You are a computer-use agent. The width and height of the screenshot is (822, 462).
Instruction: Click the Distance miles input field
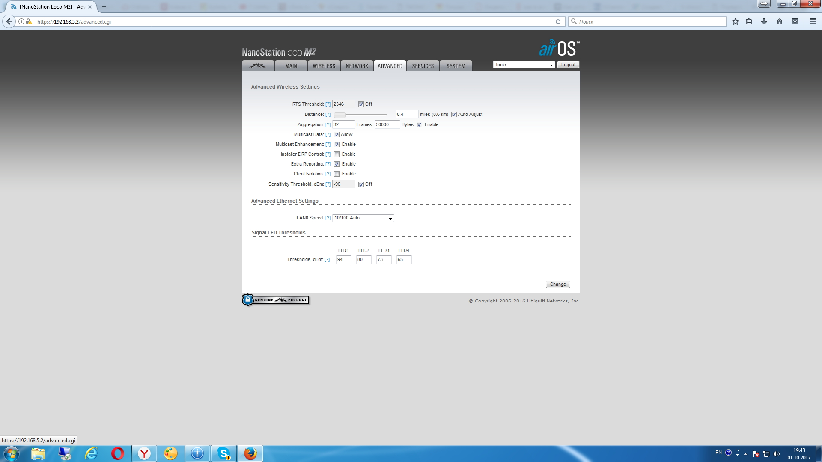[407, 114]
